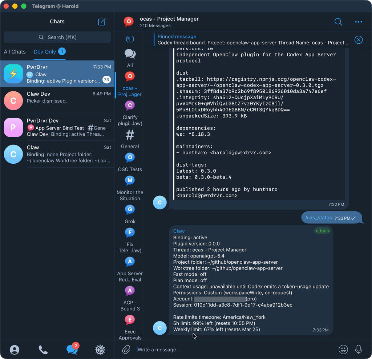Open the Monitor the Situation topic

130,188
